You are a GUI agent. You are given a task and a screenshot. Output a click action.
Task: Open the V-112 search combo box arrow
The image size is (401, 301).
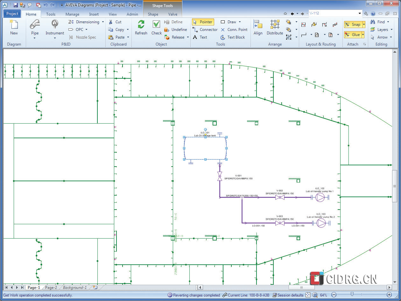(360, 13)
